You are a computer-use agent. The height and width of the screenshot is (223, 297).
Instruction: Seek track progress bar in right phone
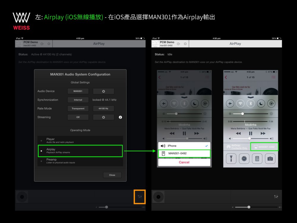[x=250, y=121]
